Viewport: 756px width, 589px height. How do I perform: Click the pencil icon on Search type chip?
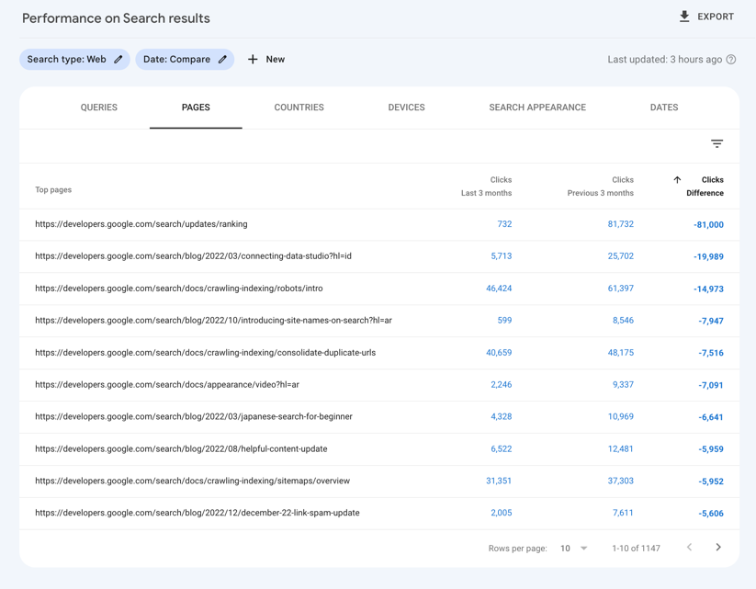(x=118, y=59)
